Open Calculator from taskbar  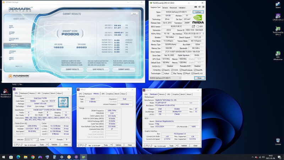(x=55, y=157)
